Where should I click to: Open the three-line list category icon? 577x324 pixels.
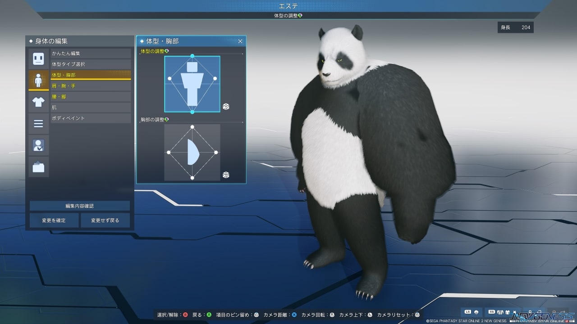click(38, 124)
